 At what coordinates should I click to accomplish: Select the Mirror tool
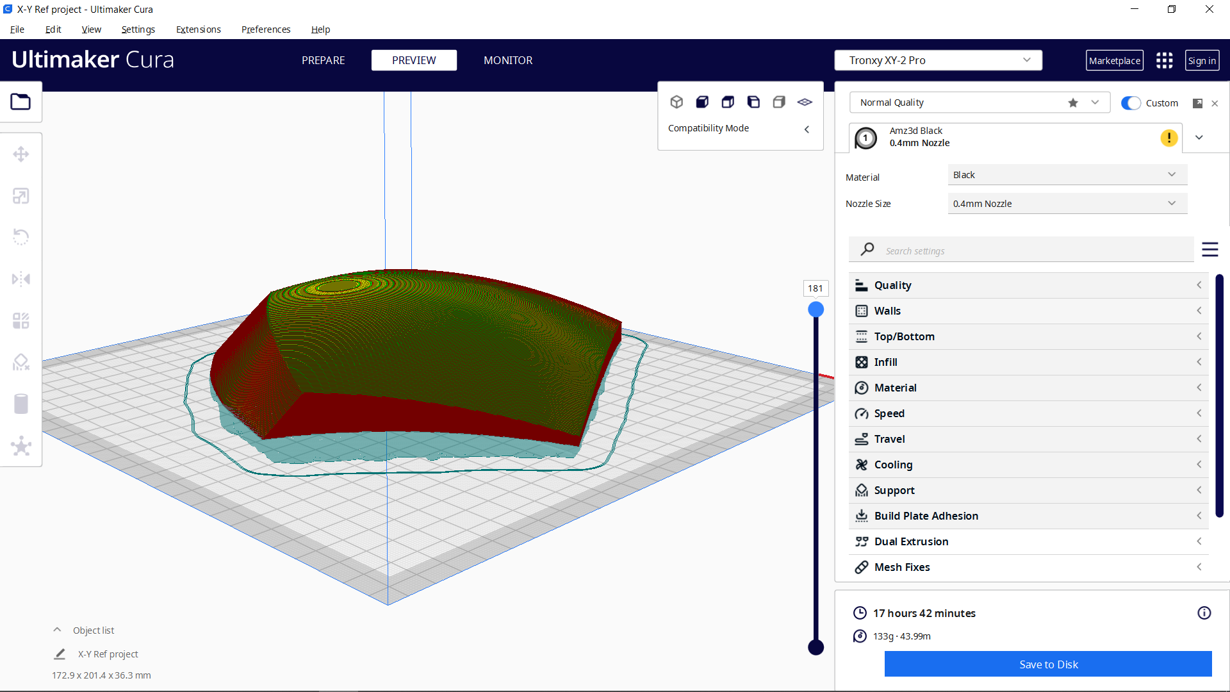[20, 279]
